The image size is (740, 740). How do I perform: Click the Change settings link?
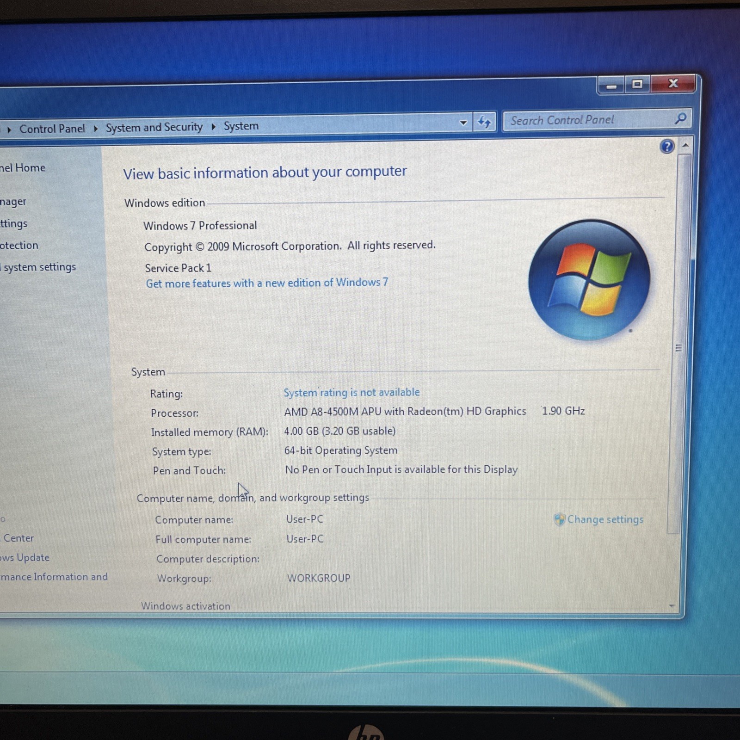(x=605, y=519)
